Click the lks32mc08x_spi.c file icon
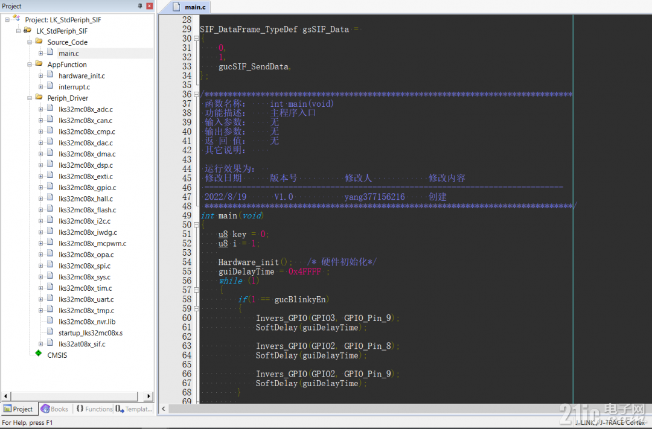The width and height of the screenshot is (652, 429). pyautogui.click(x=50, y=265)
